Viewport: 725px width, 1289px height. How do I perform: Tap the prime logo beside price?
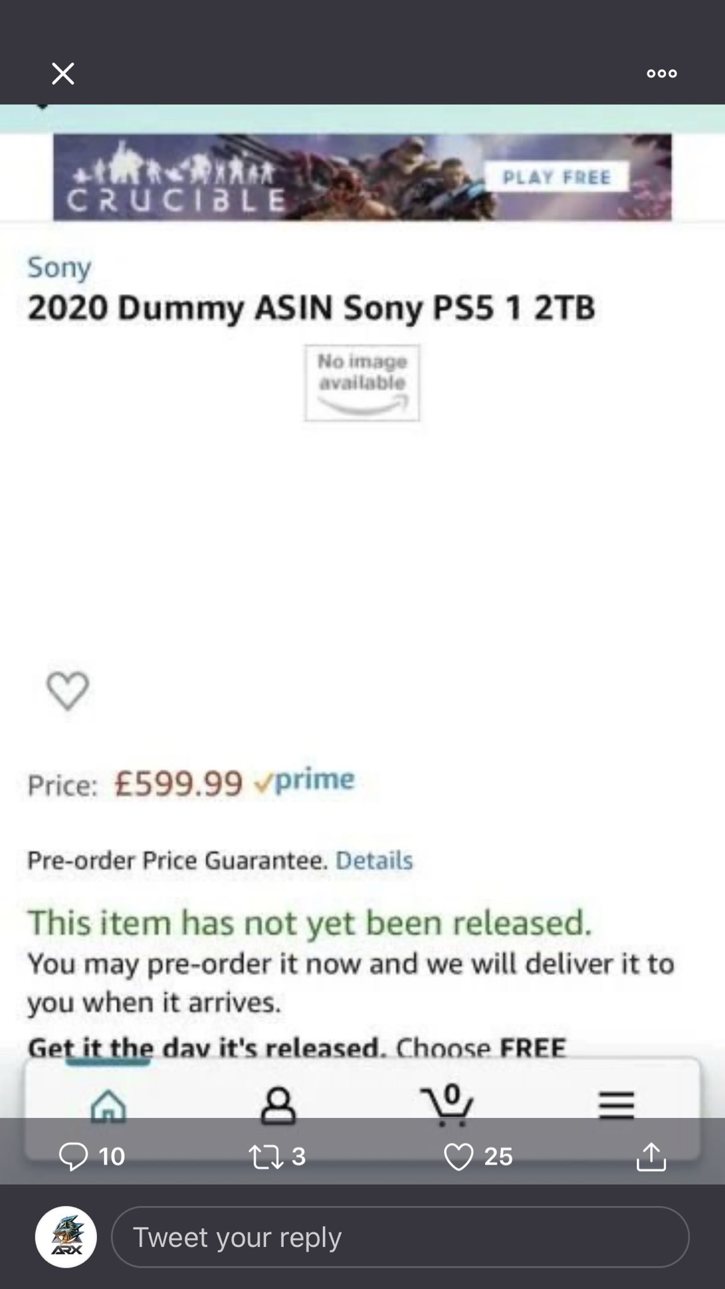(x=305, y=780)
